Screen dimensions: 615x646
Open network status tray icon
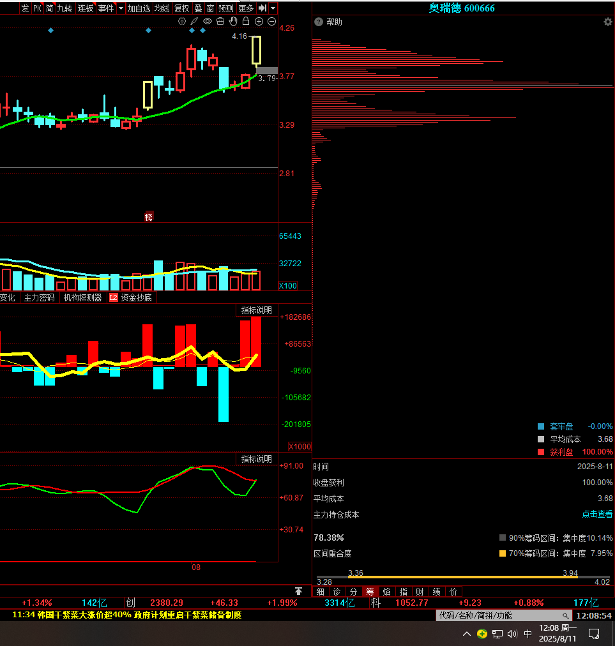click(497, 634)
